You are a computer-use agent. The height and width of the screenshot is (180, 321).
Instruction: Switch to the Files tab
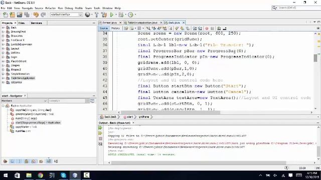pos(22,23)
